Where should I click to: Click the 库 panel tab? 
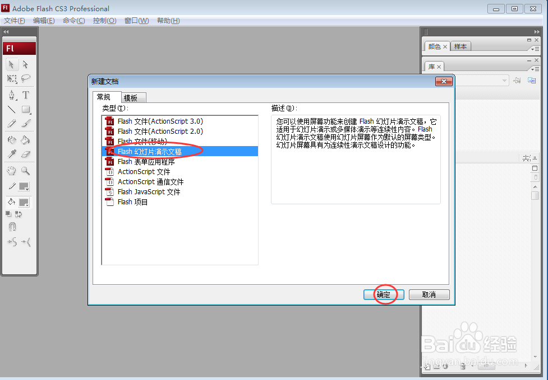tap(432, 67)
